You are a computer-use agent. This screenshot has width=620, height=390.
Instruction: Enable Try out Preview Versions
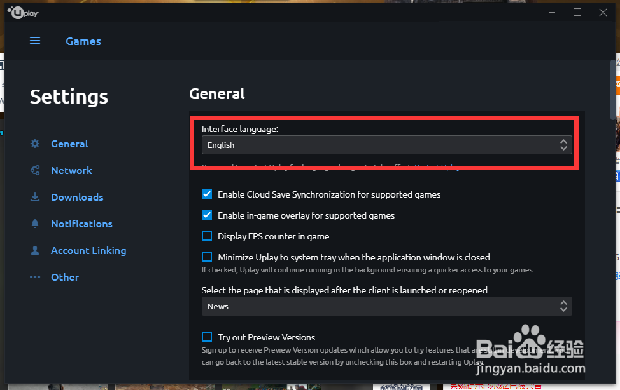pyautogui.click(x=207, y=337)
